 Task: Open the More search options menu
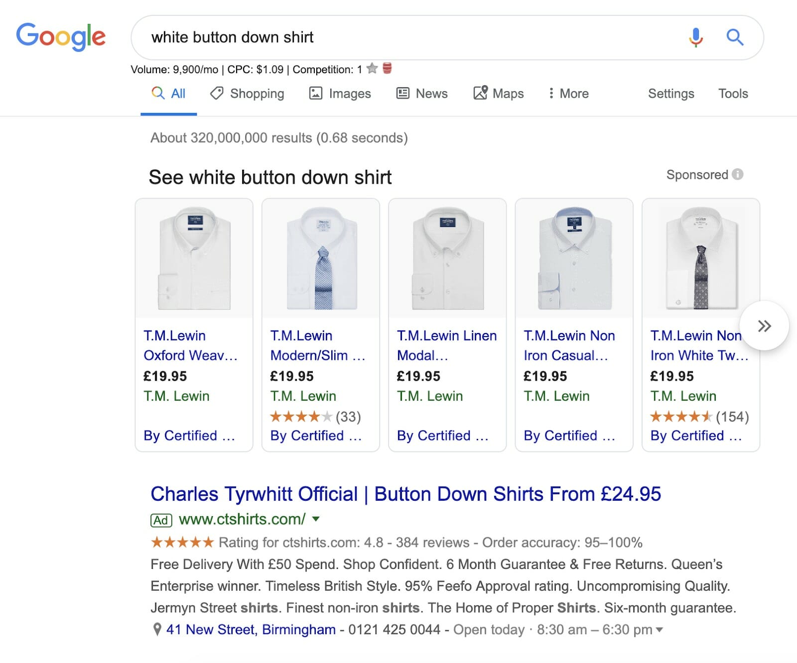pos(568,94)
